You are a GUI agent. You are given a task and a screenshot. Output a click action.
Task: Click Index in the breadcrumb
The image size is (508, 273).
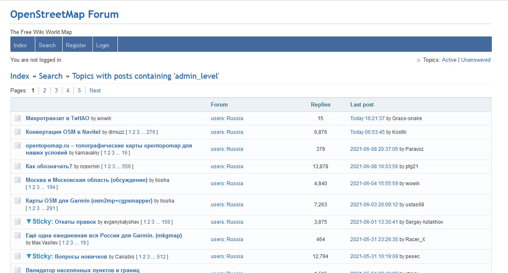[20, 76]
